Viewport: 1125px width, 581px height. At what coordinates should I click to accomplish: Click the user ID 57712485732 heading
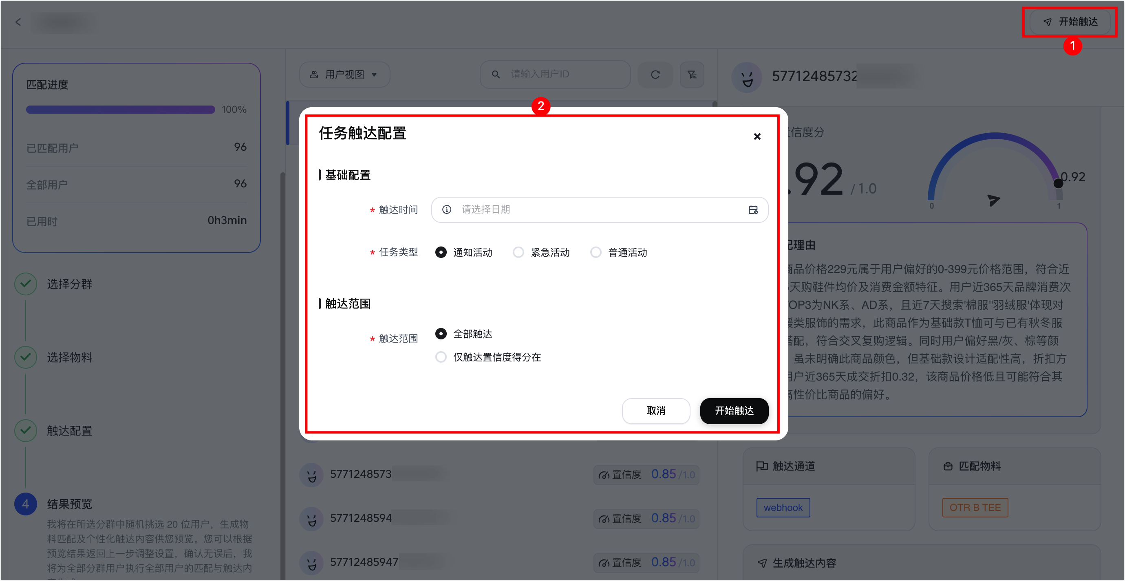[x=814, y=76]
